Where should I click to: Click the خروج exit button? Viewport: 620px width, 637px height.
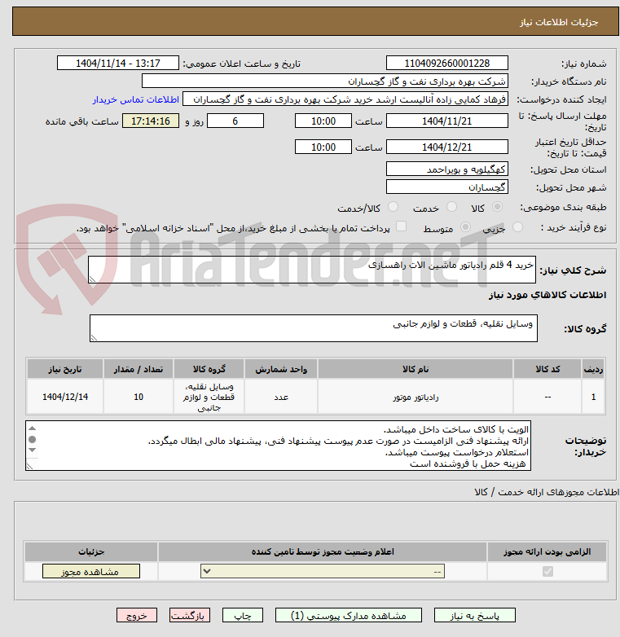tap(137, 615)
